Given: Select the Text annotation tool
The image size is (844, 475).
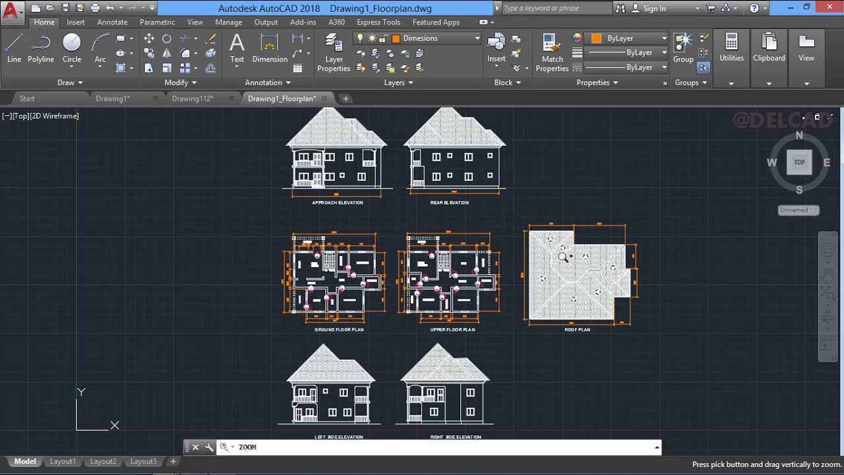Looking at the screenshot, I should pos(237,48).
